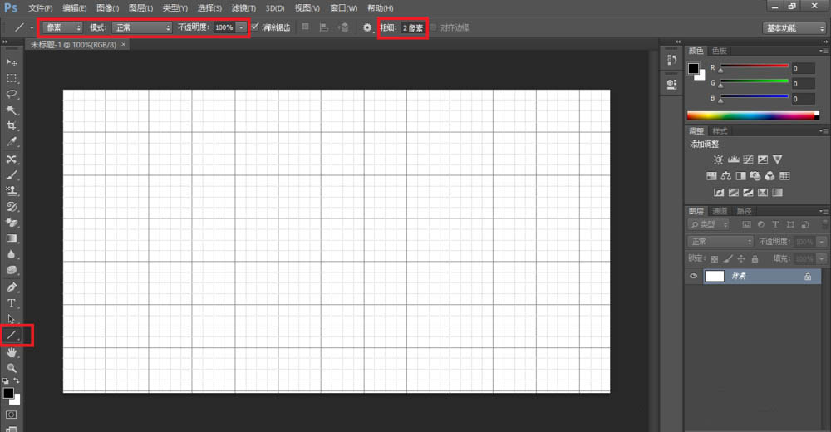The image size is (831, 432).
Task: Open the 文件(F) menu
Action: pos(40,8)
